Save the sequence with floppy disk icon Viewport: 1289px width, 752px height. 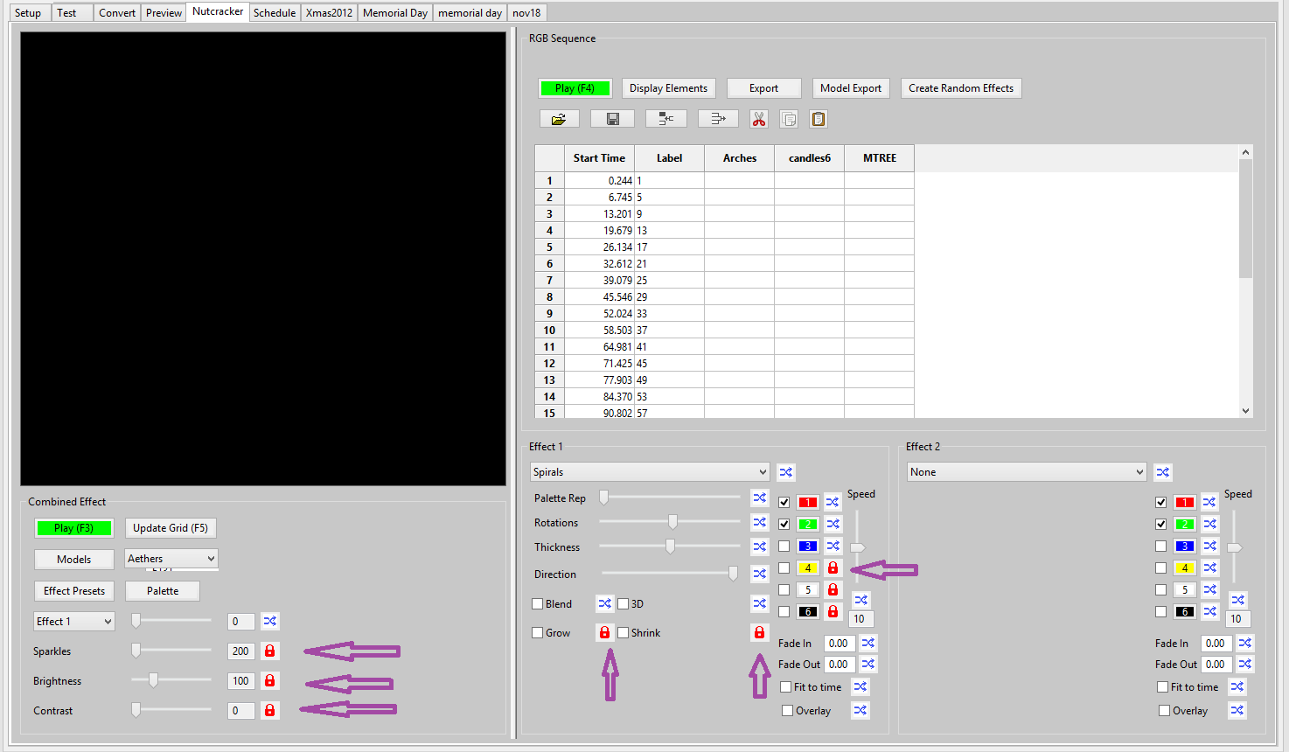(612, 119)
